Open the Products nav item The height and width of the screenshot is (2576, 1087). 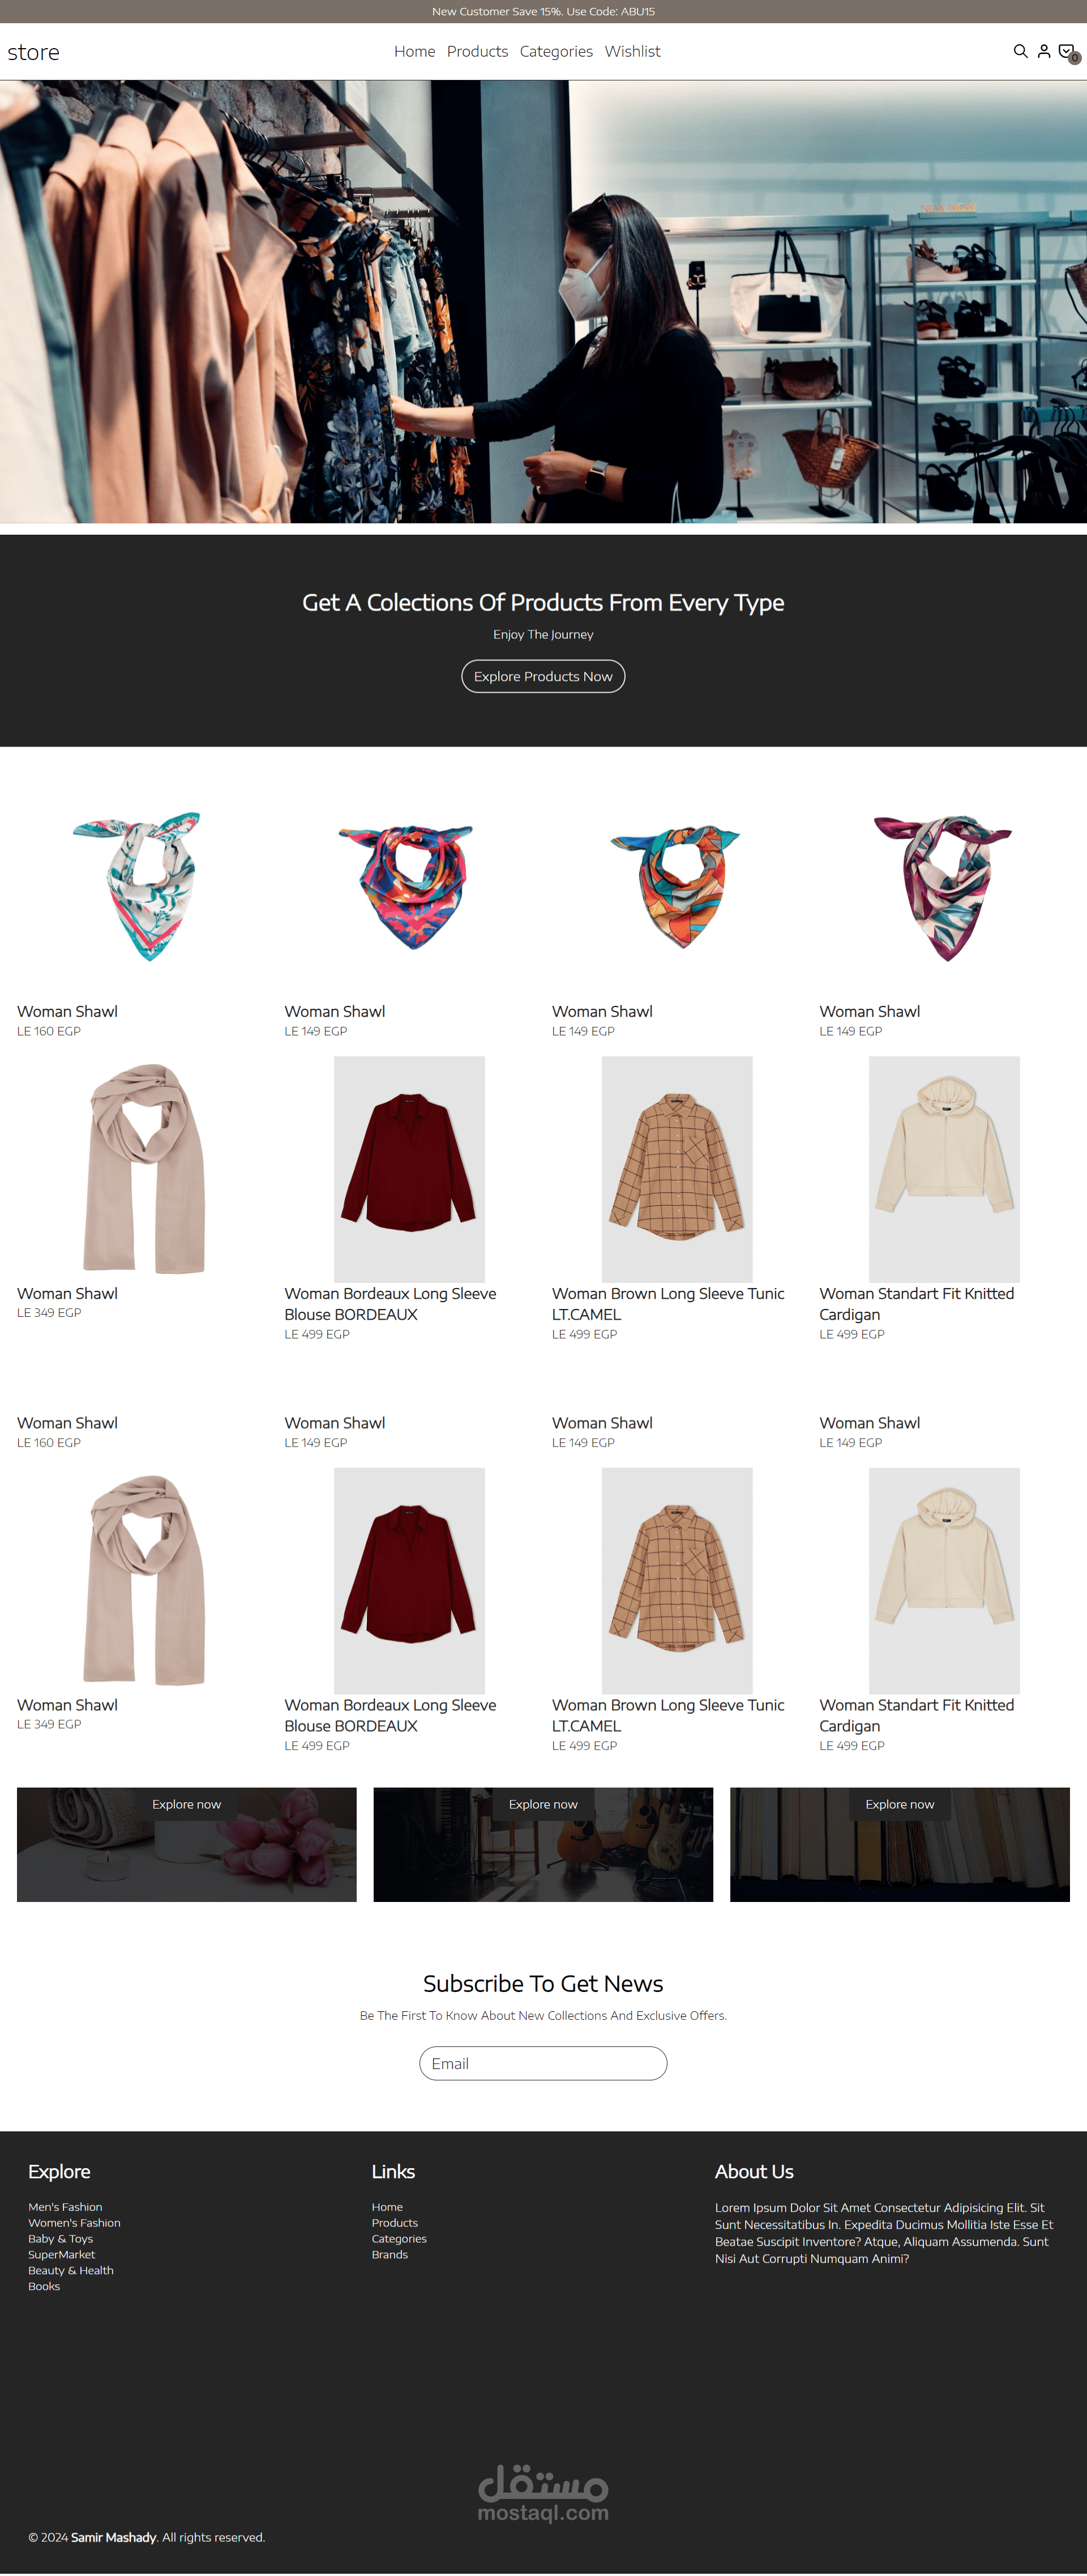pyautogui.click(x=477, y=51)
